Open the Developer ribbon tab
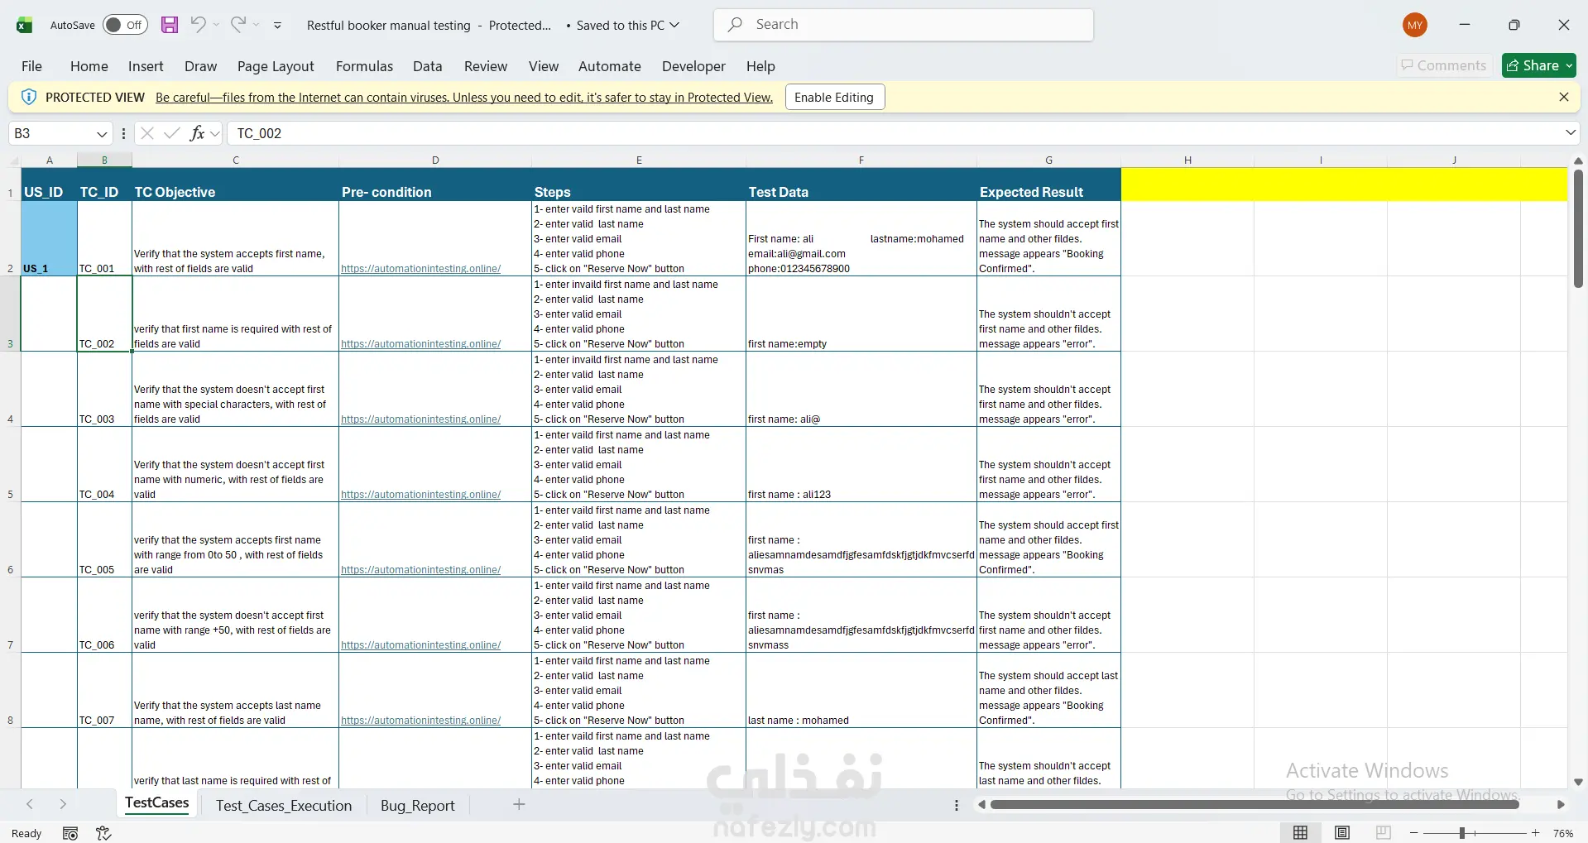Image resolution: width=1588 pixels, height=843 pixels. (x=693, y=66)
